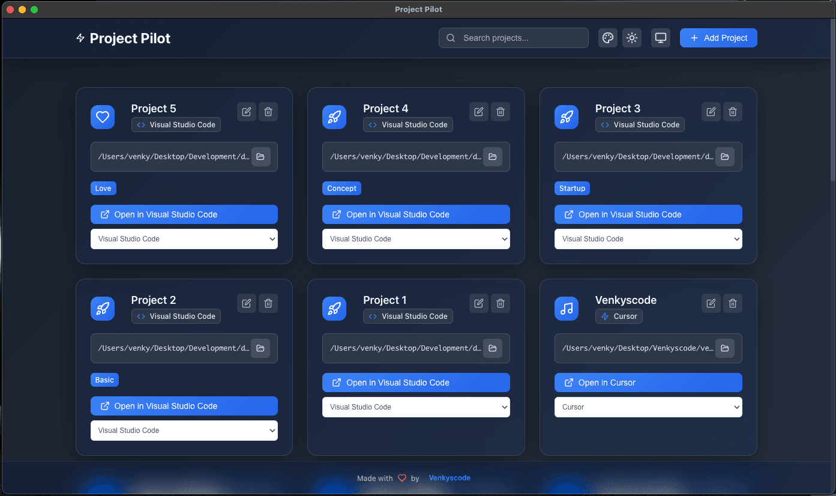Click the music note icon of Venkyscode

pyautogui.click(x=567, y=309)
